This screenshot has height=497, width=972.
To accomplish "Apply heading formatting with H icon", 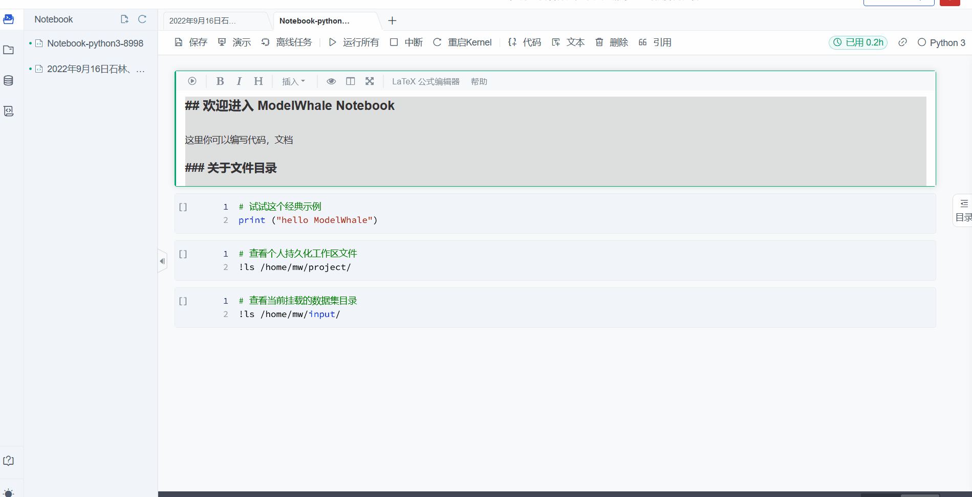I will click(258, 81).
